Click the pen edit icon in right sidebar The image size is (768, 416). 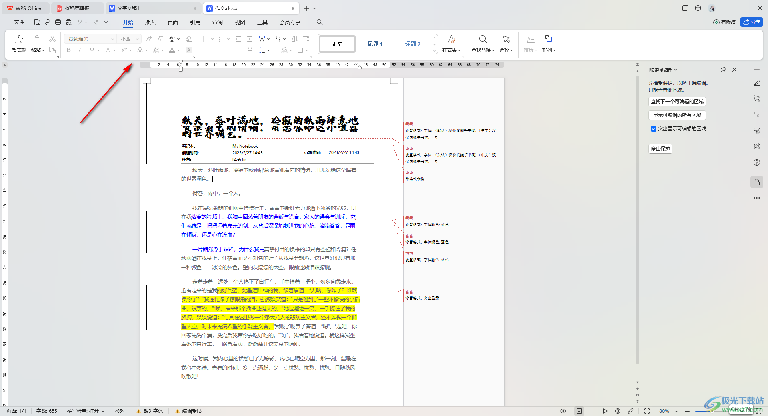tap(757, 83)
